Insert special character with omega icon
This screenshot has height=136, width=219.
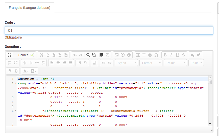156,55
